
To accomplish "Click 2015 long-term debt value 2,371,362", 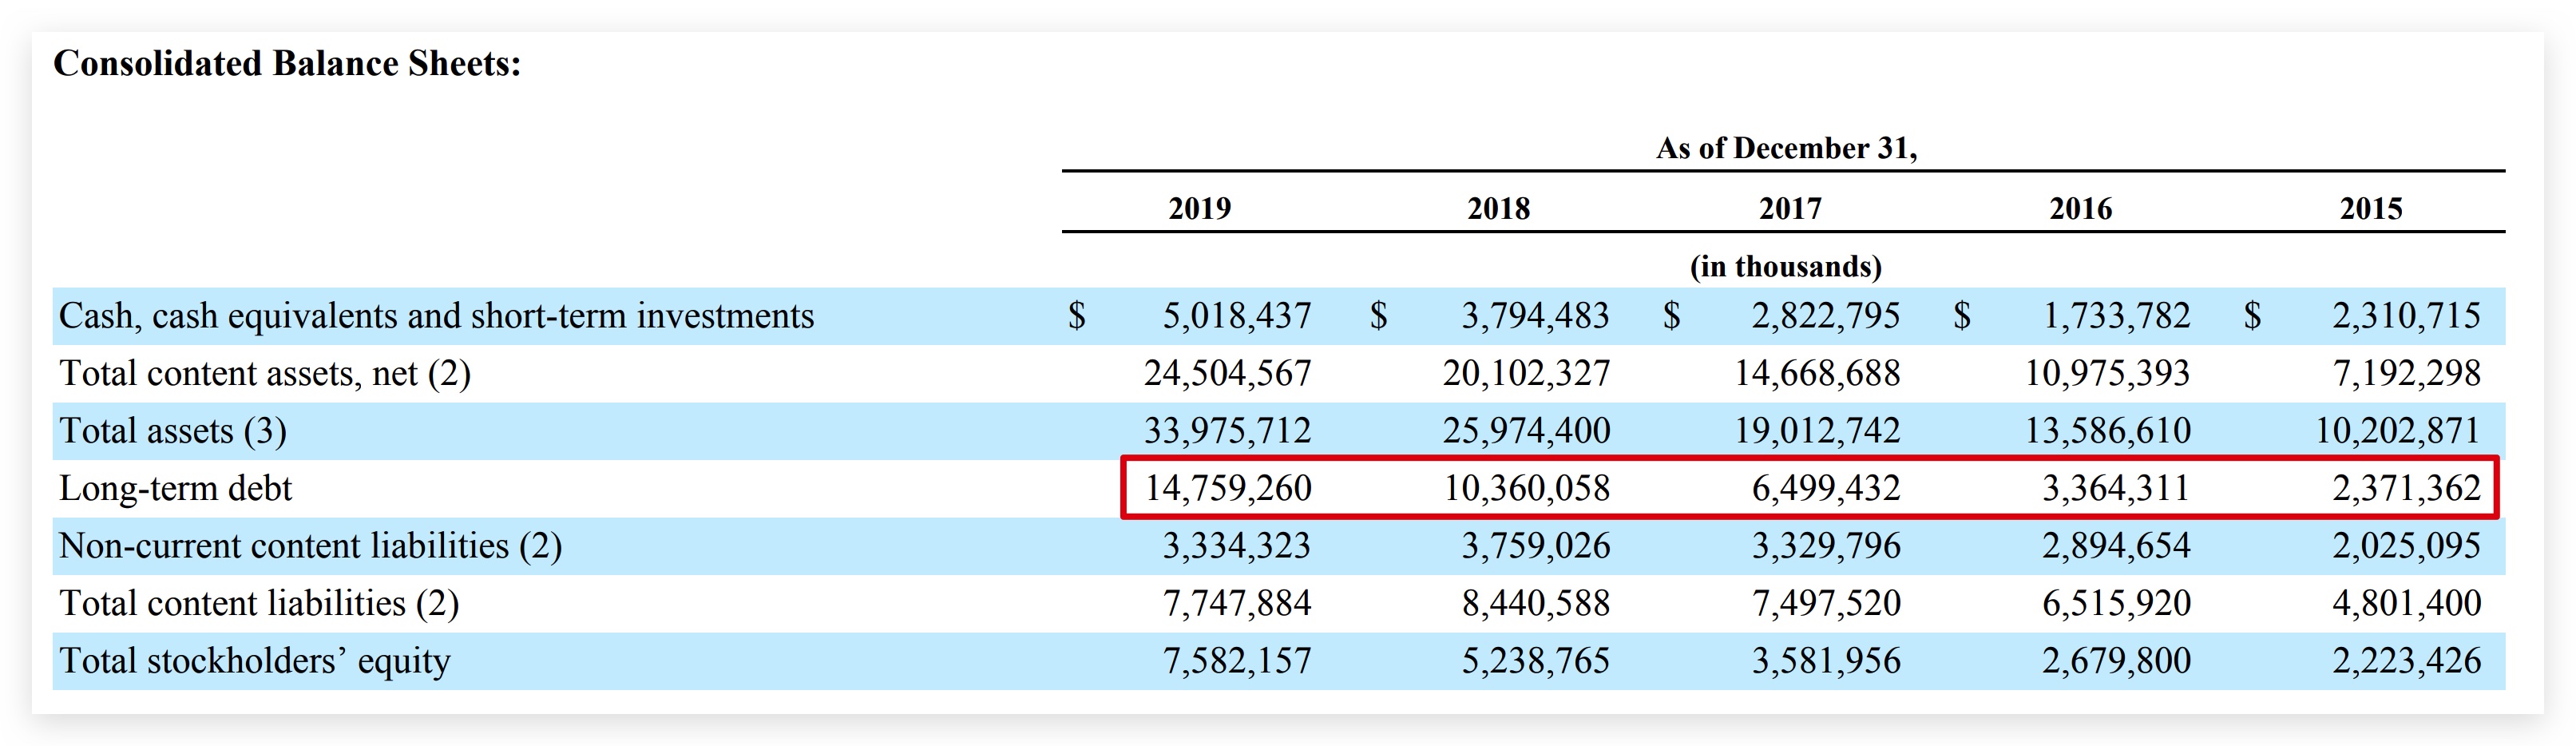I will point(2406,488).
